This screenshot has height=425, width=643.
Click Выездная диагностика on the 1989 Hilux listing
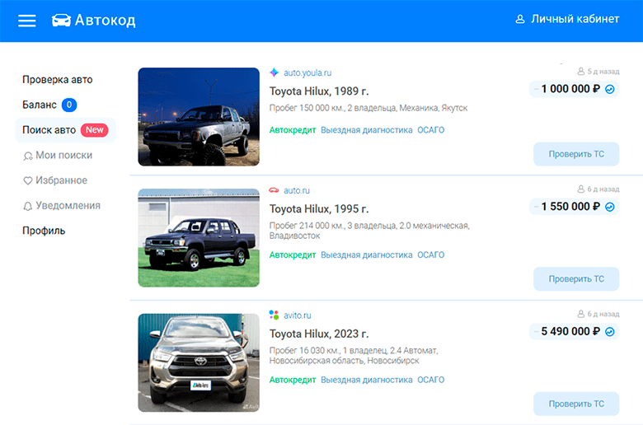point(367,130)
